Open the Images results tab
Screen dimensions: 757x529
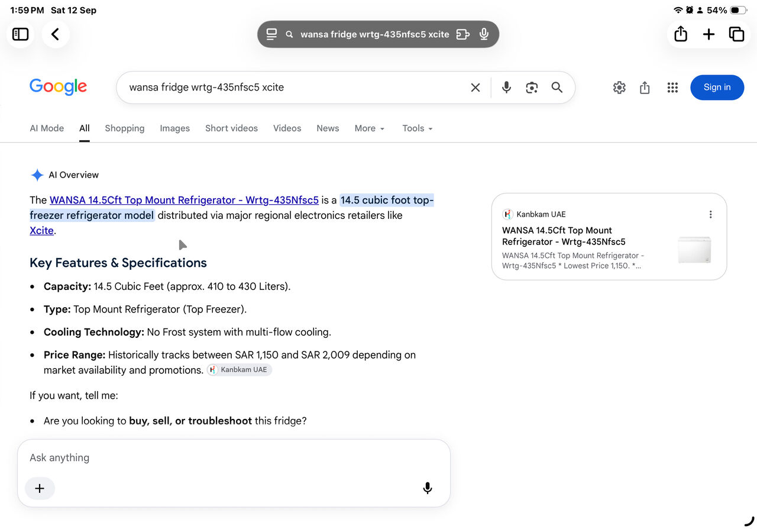point(175,128)
